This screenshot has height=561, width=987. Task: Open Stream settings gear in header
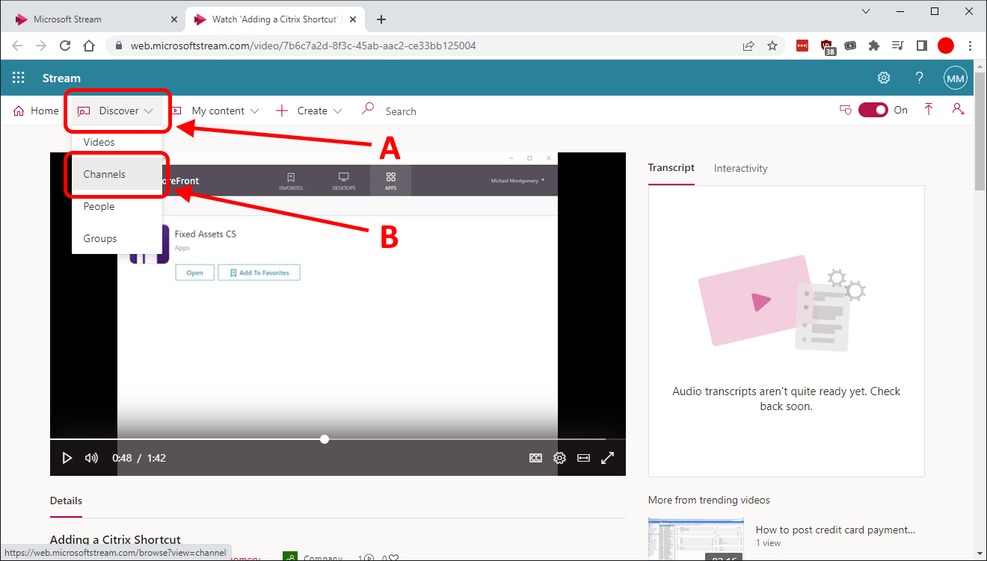click(x=884, y=78)
